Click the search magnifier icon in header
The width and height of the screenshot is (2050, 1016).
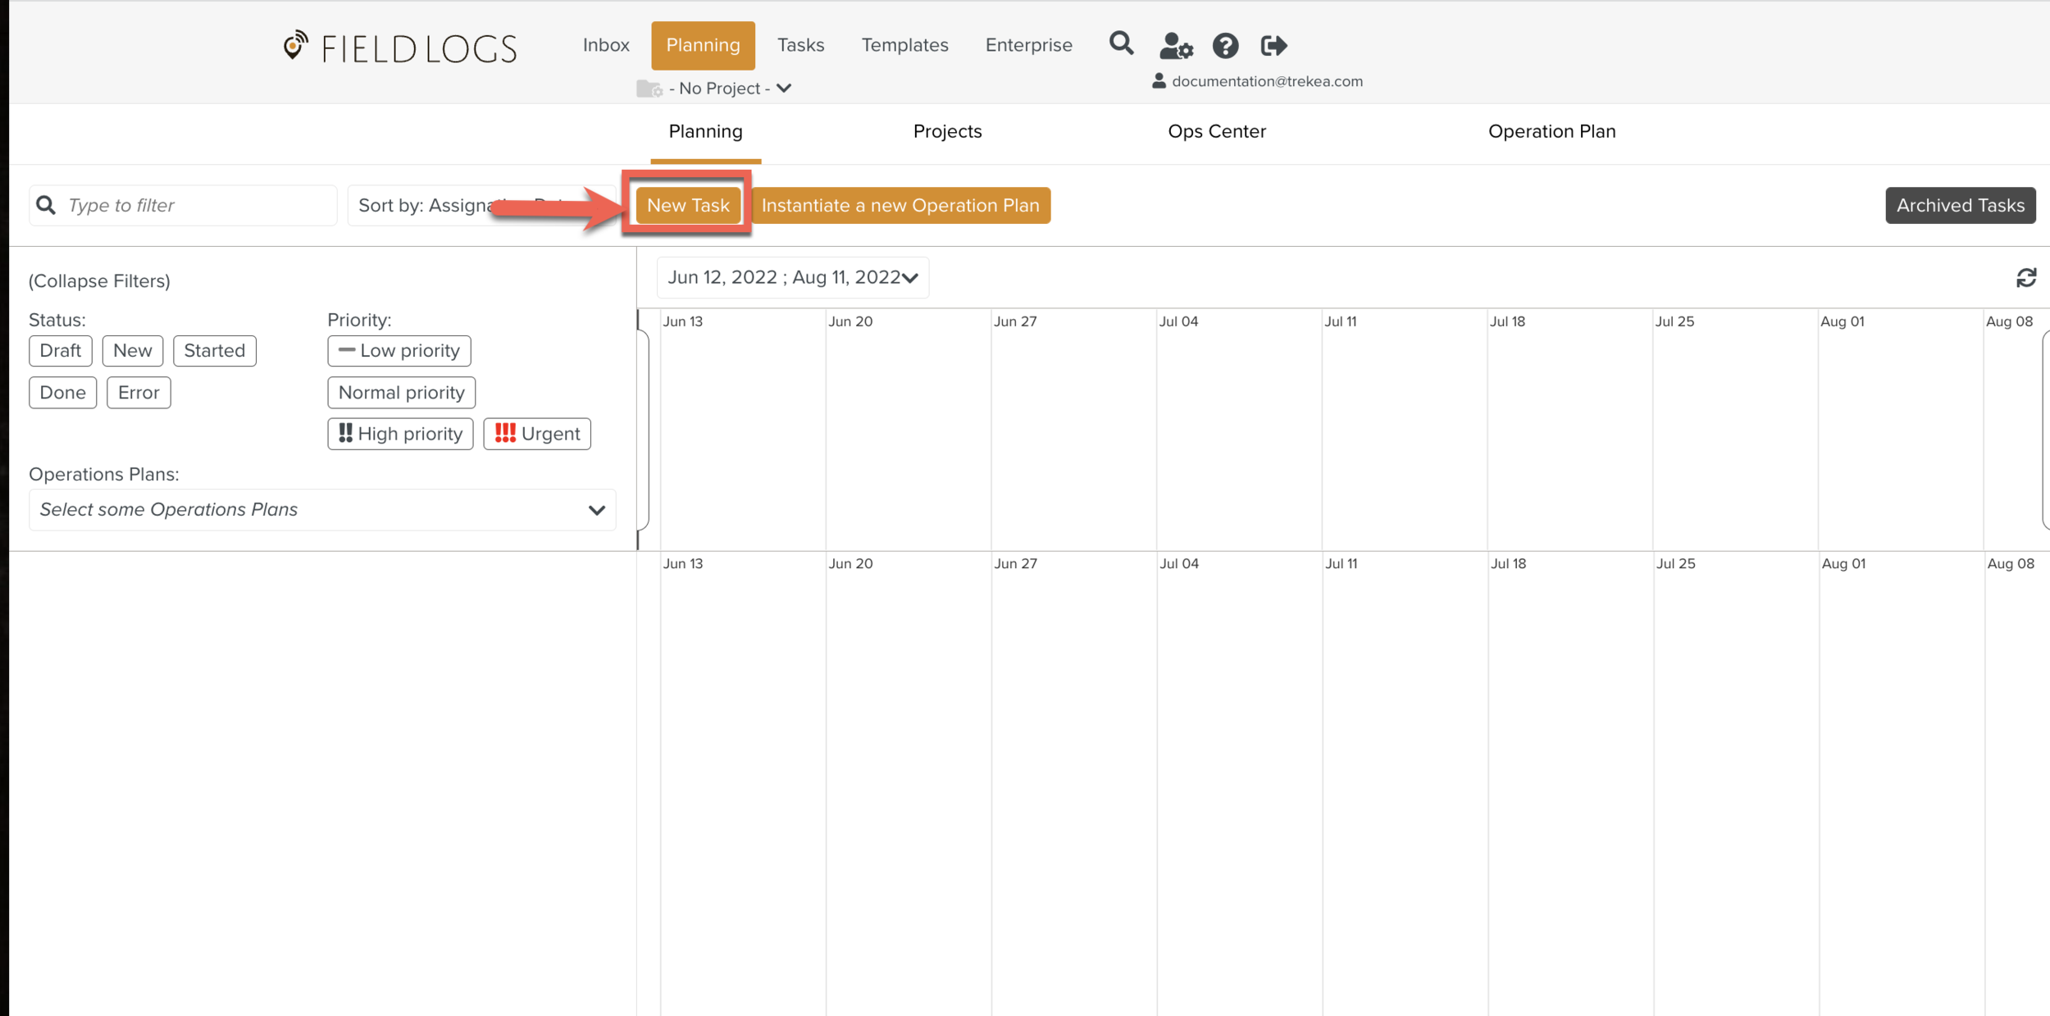point(1121,43)
